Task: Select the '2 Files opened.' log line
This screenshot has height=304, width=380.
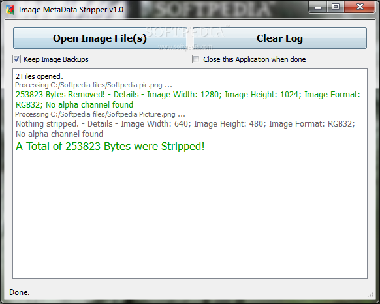Action: point(39,76)
